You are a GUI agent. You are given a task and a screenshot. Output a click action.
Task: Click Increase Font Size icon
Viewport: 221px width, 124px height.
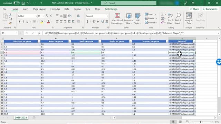coord(47,16)
